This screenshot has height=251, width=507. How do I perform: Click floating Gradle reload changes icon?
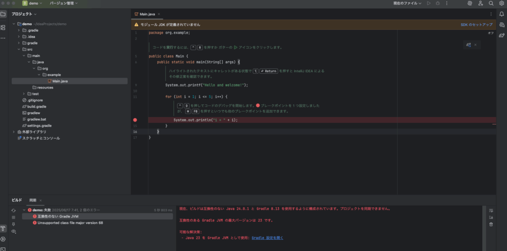pyautogui.click(x=468, y=45)
